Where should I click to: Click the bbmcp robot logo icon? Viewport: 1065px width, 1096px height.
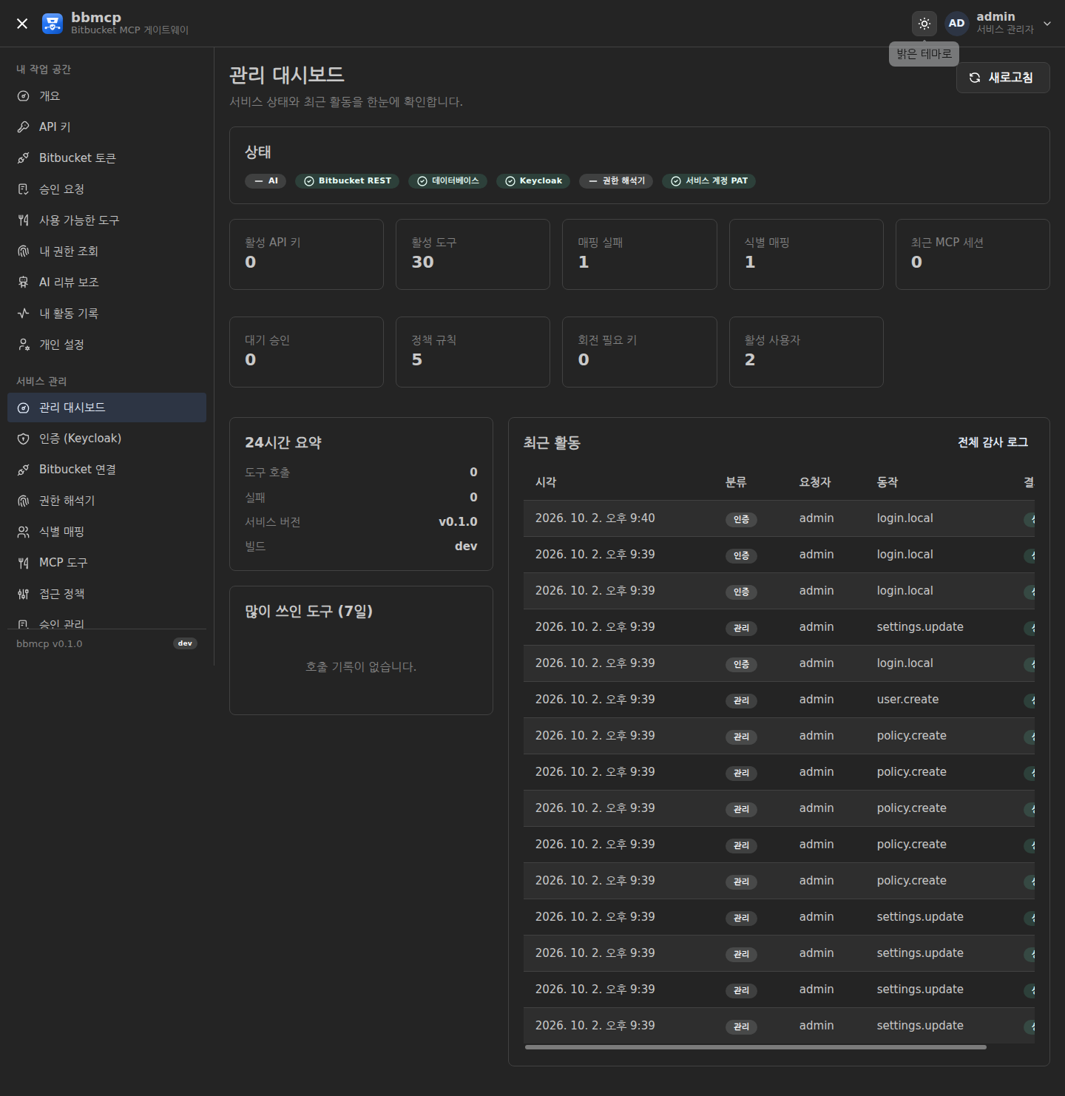[53, 24]
